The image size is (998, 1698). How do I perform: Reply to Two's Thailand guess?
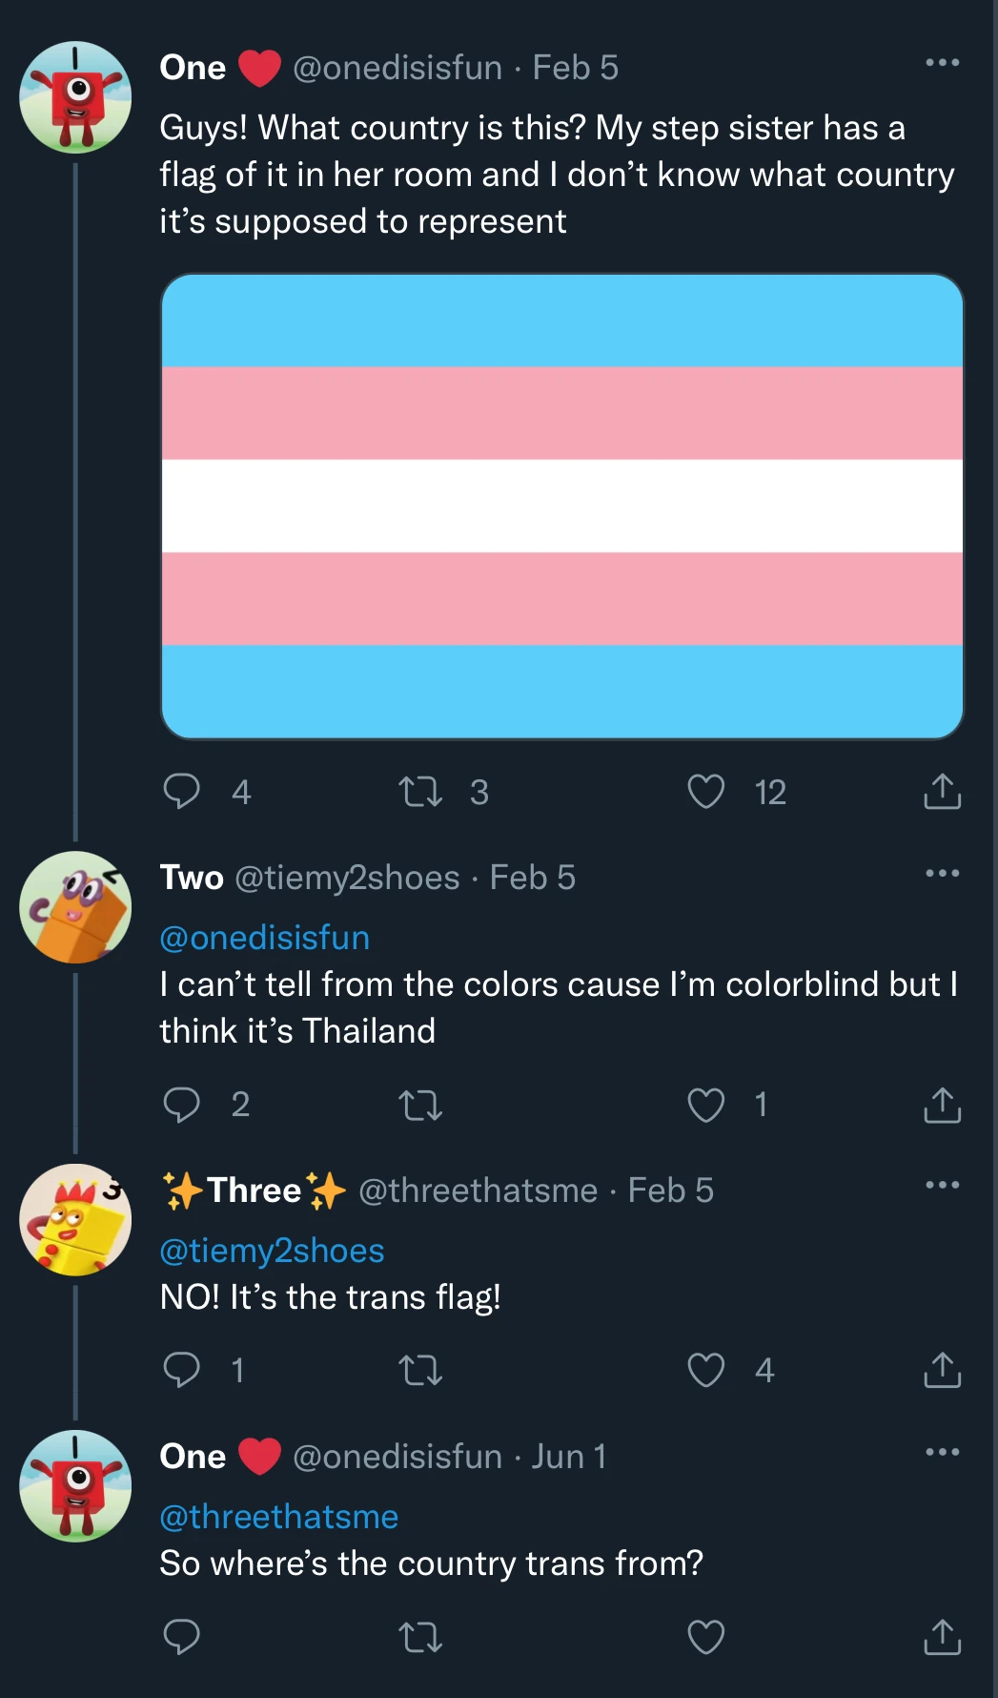pos(184,1106)
